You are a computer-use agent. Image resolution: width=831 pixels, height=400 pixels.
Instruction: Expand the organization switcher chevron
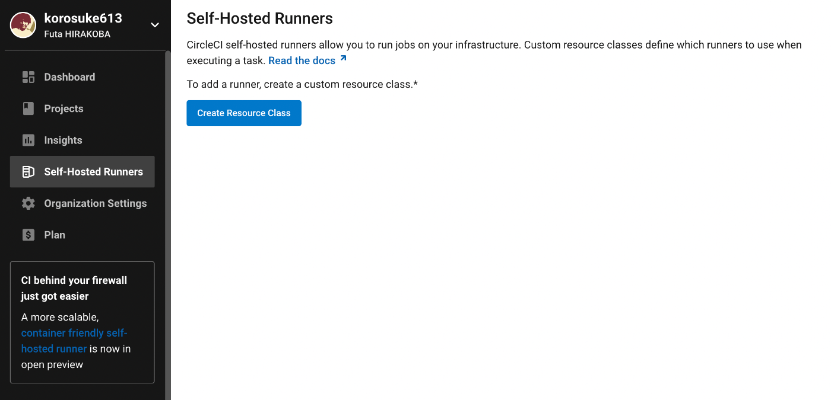155,25
